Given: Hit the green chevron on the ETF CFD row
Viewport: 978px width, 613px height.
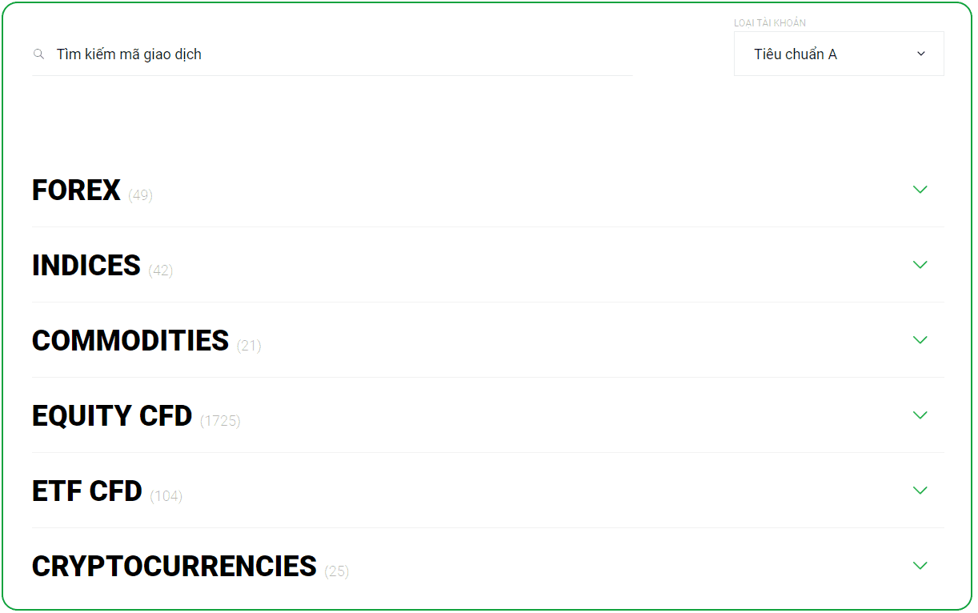Looking at the screenshot, I should 920,491.
